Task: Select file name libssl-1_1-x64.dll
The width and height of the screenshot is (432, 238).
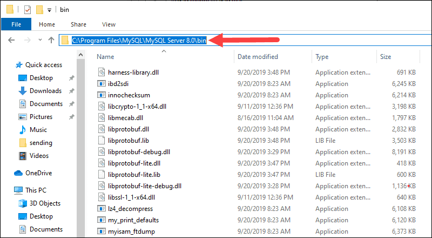Action: click(x=131, y=197)
